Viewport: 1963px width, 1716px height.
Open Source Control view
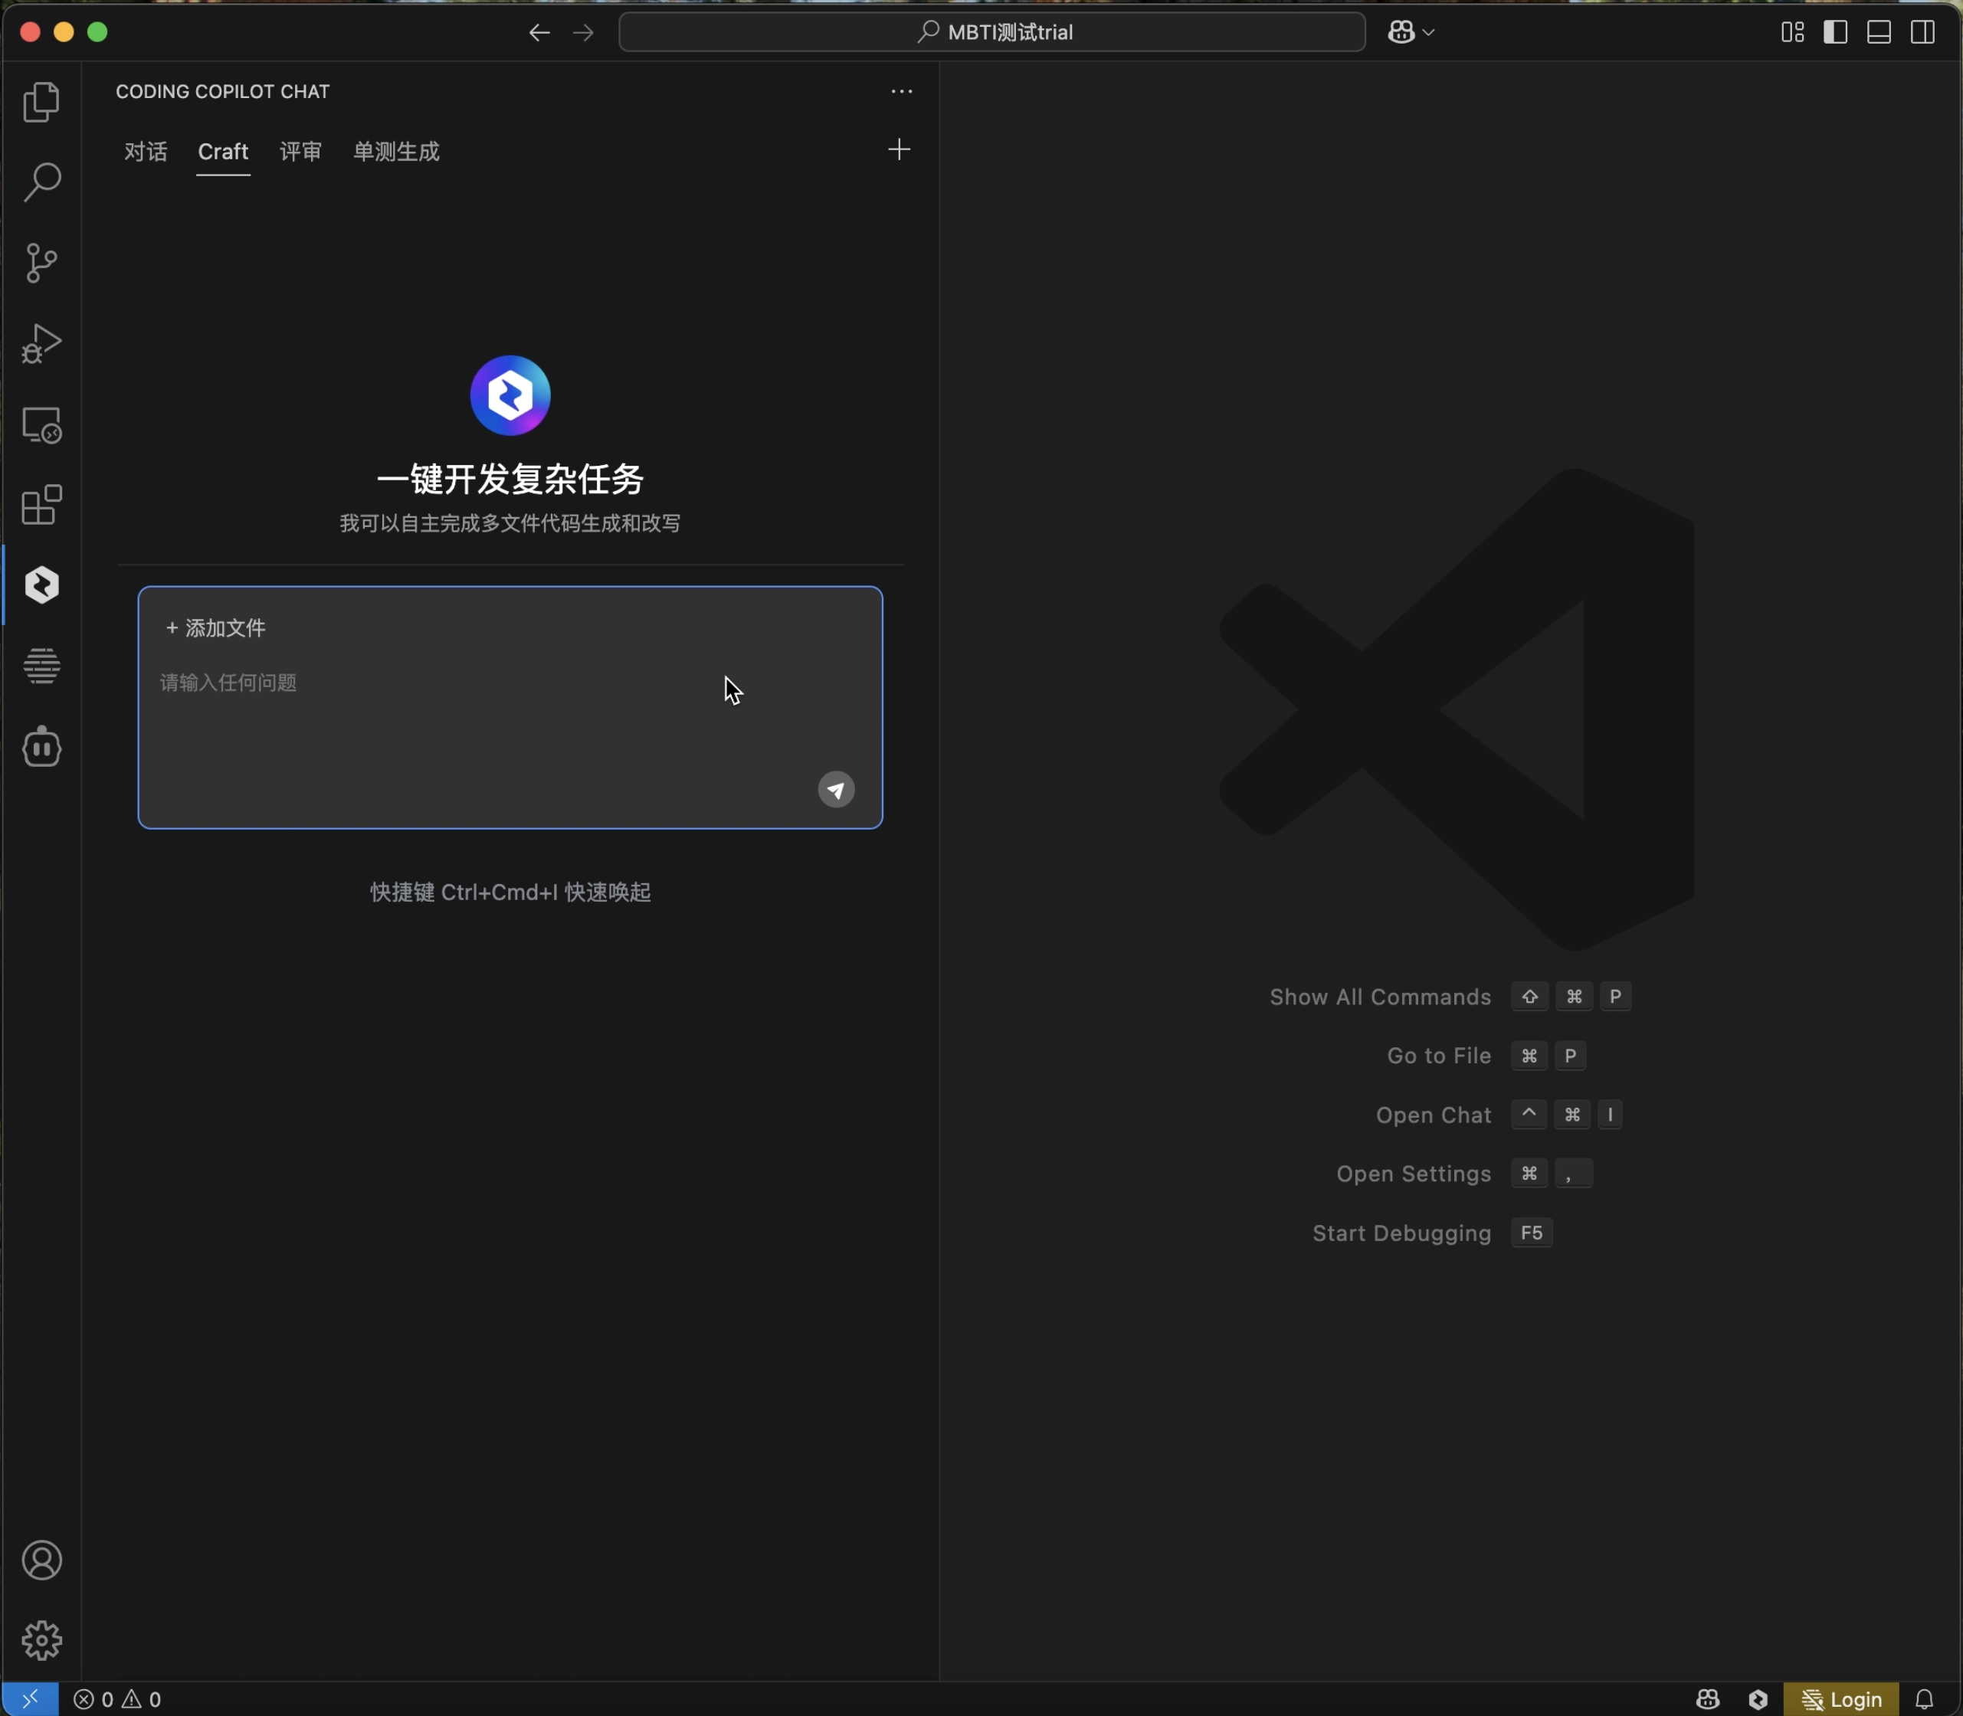pos(41,262)
